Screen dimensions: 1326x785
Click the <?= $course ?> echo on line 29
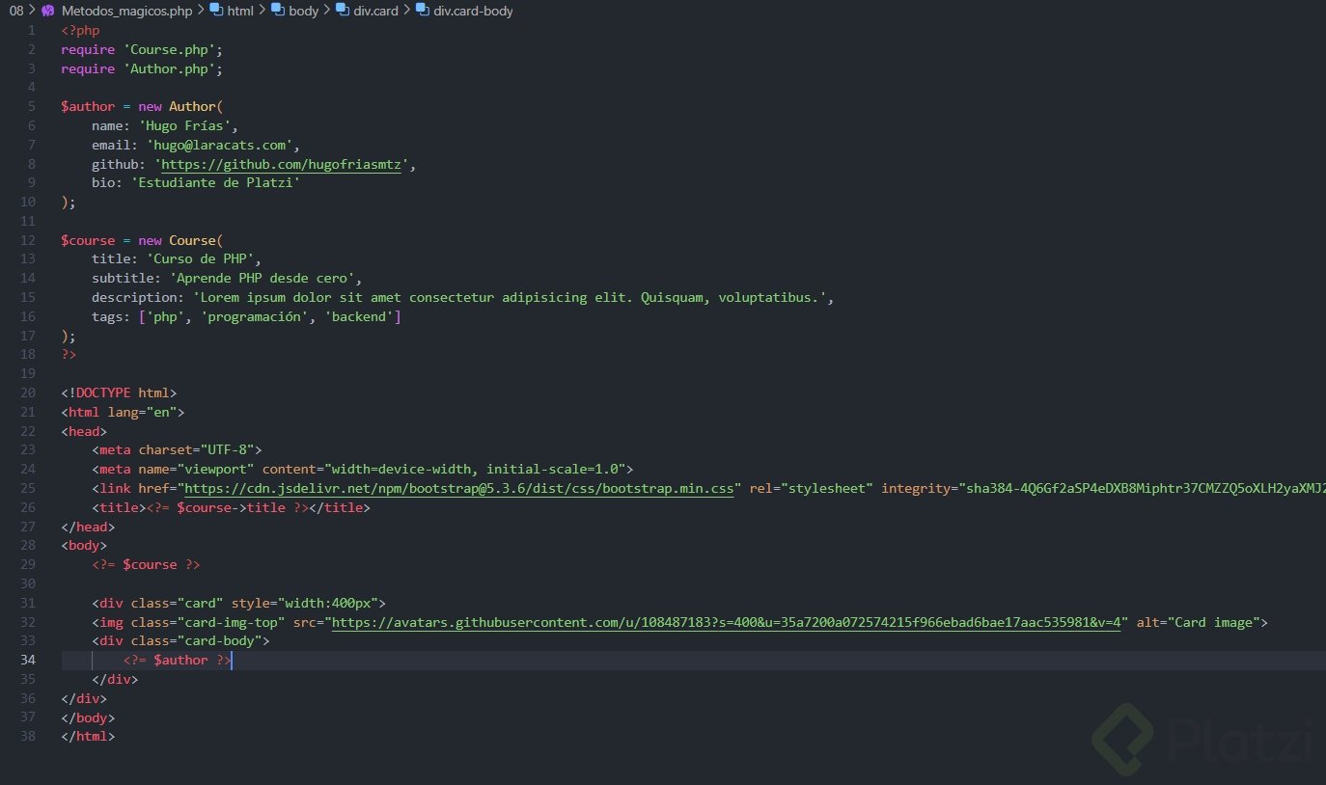pos(146,565)
